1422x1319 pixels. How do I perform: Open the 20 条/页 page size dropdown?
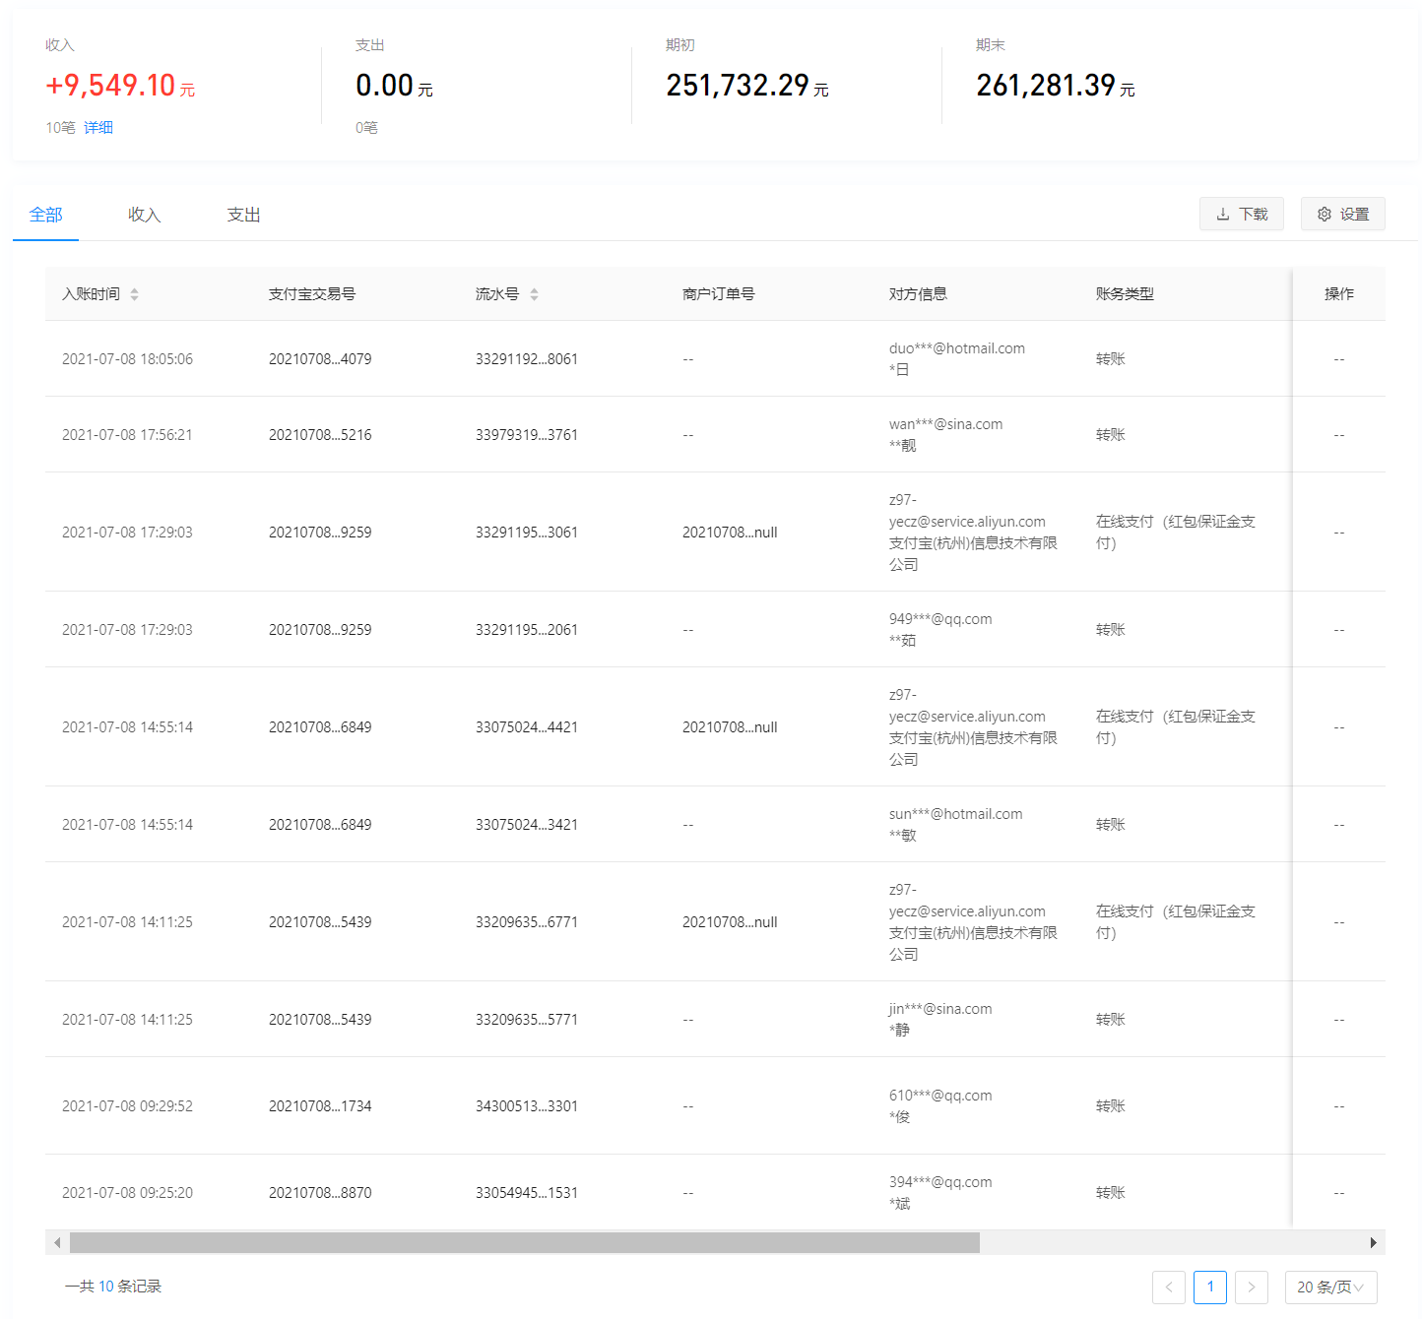tap(1329, 1287)
